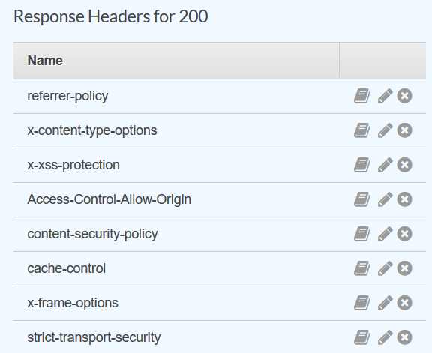The image size is (432, 353).
Task: Delete the cache-control header
Action: (404, 268)
